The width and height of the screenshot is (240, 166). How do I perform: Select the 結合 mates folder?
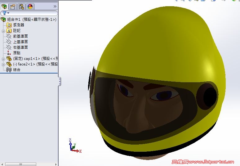(x=17, y=70)
